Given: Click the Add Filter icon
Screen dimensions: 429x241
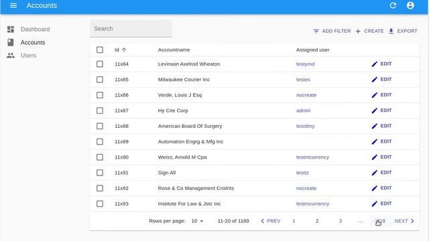Looking at the screenshot, I should [x=316, y=31].
